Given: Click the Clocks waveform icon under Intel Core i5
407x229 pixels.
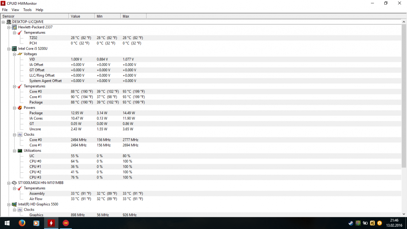Looking at the screenshot, I should [x=20, y=134].
